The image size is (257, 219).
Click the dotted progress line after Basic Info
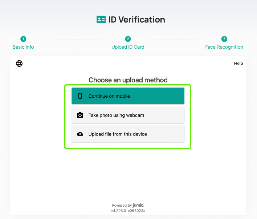coord(80,39)
